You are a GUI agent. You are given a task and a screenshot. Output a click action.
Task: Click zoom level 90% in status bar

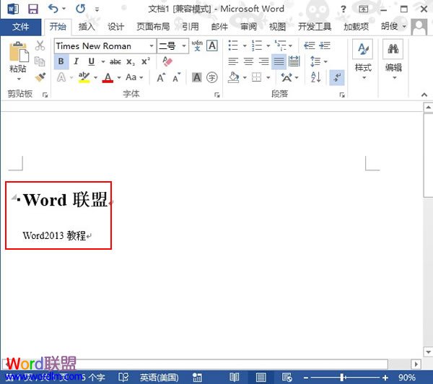406,378
